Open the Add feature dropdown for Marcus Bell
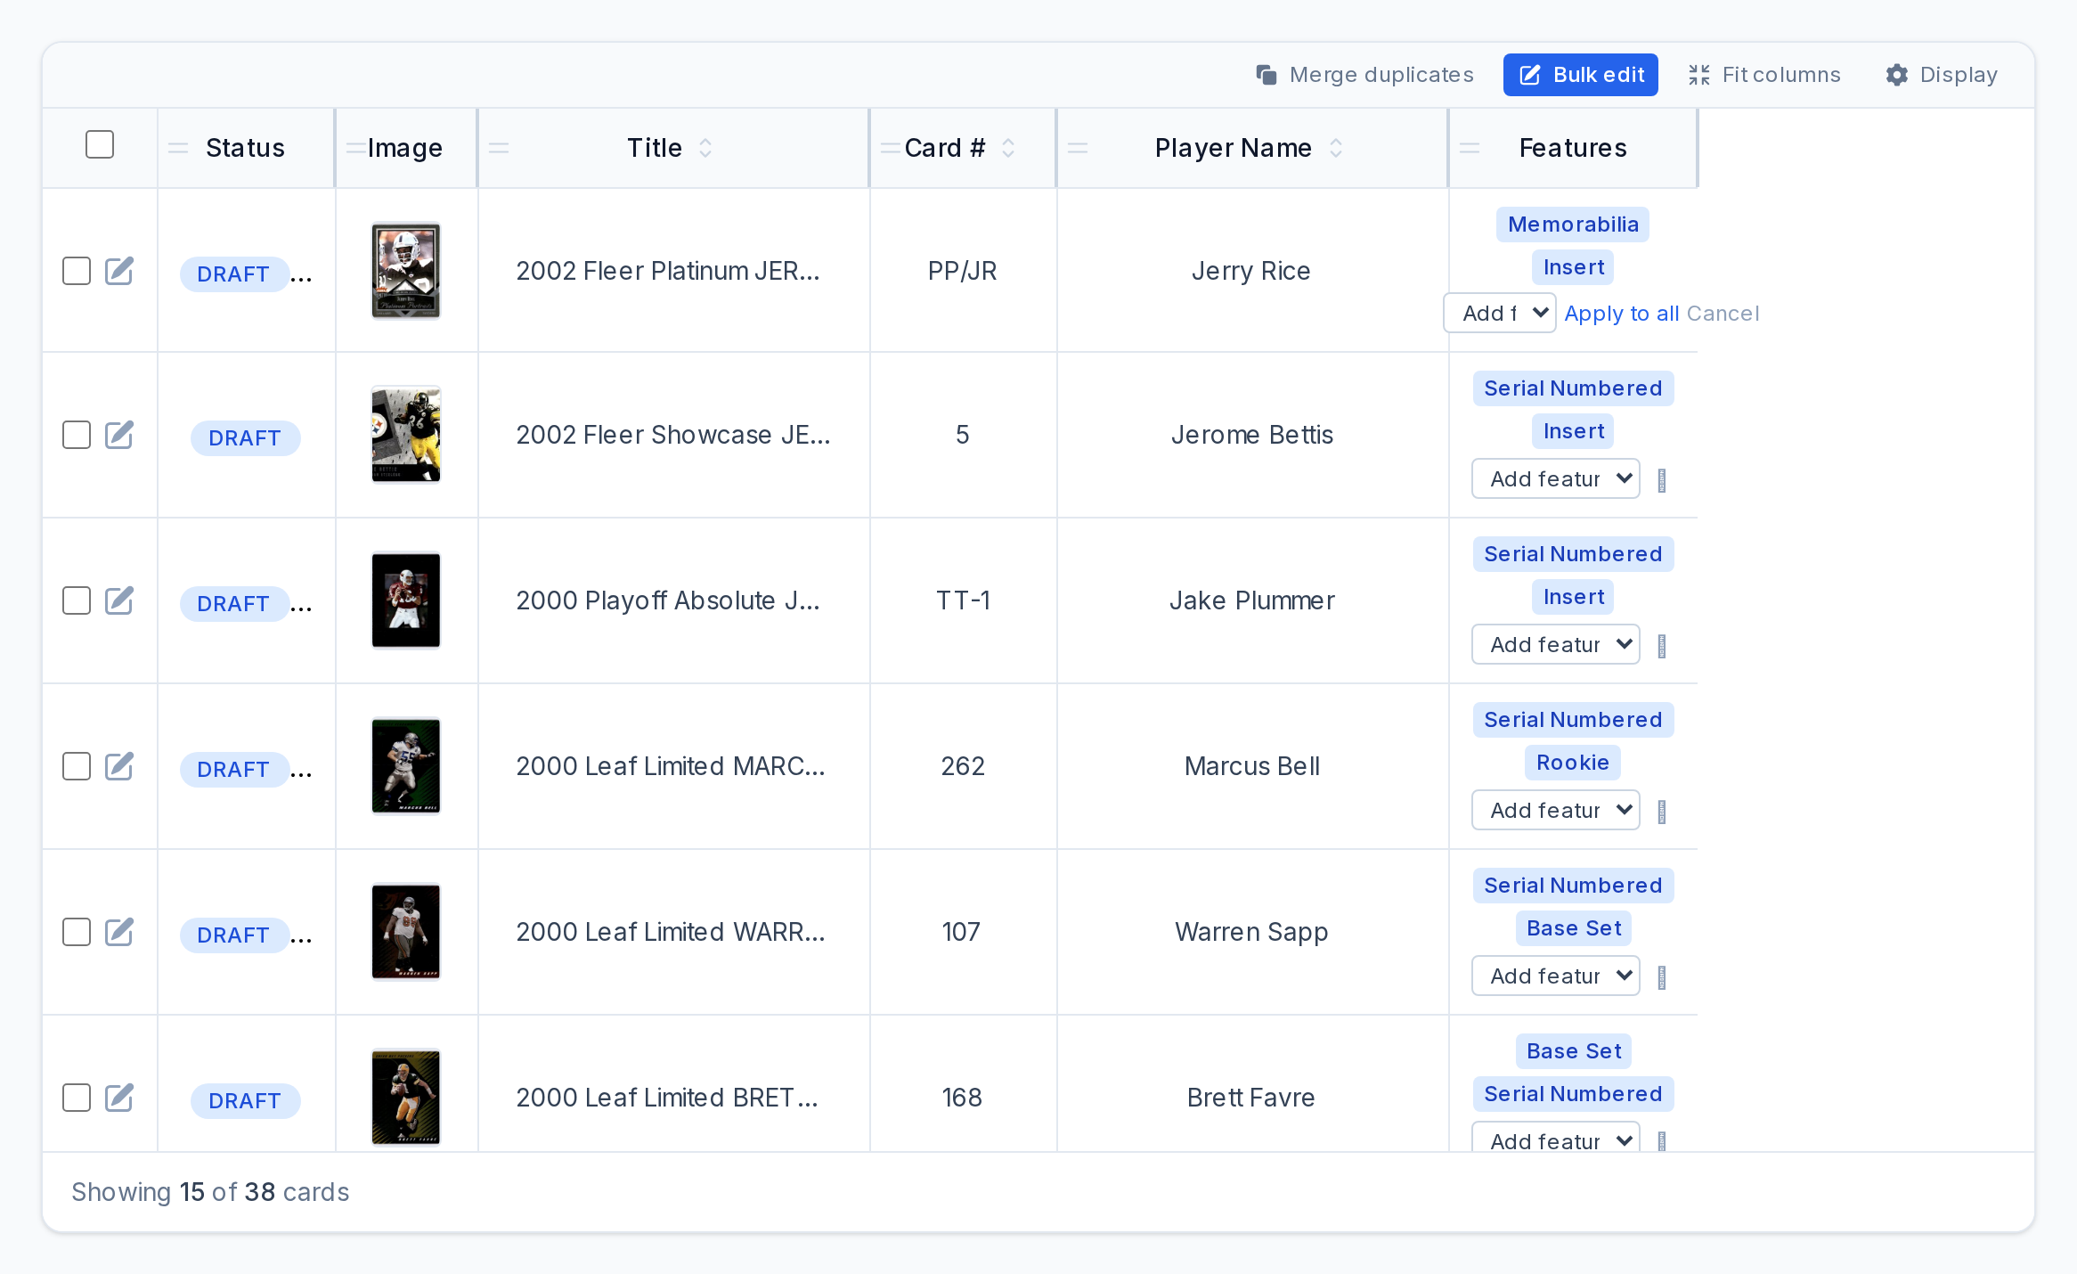The image size is (2077, 1274). click(1556, 810)
